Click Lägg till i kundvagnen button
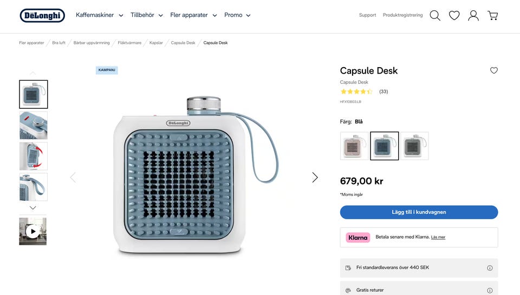This screenshot has height=295, width=520. pos(419,212)
